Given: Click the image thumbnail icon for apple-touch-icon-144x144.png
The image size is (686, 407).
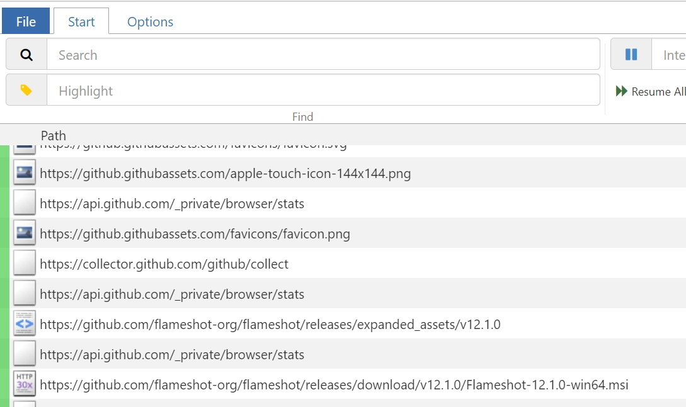Looking at the screenshot, I should tap(23, 173).
